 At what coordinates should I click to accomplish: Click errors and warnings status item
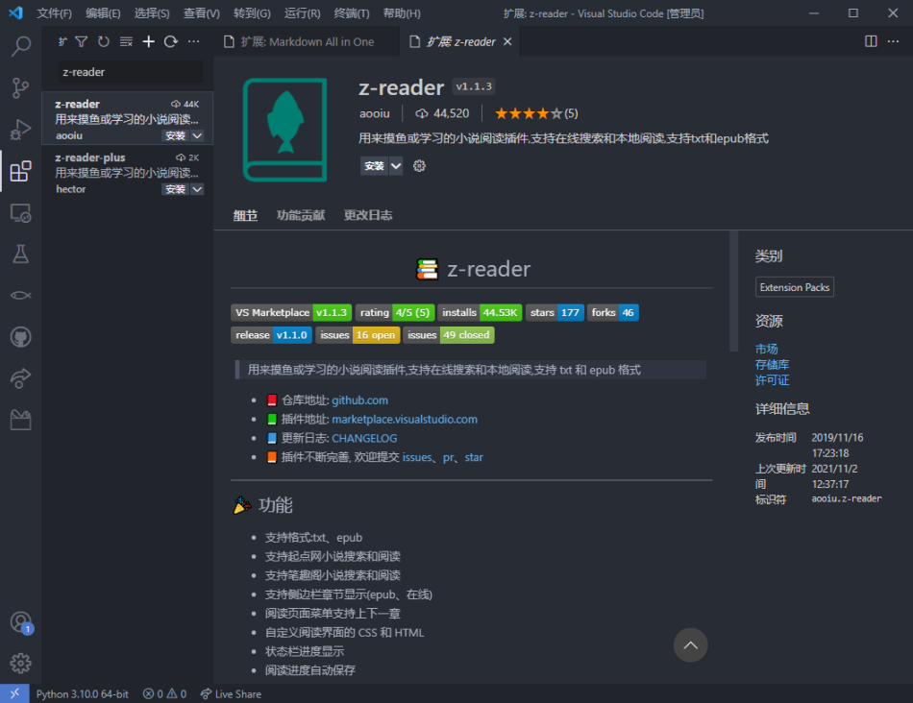(x=164, y=694)
